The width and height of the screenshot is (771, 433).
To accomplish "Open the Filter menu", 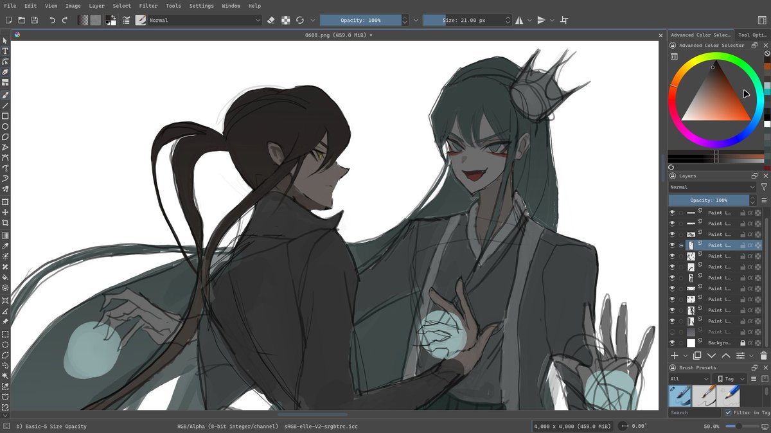I will (148, 6).
